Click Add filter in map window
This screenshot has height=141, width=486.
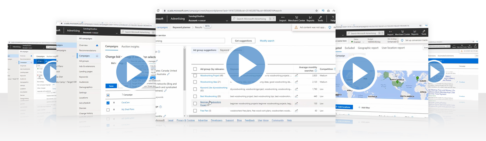tap(364, 108)
